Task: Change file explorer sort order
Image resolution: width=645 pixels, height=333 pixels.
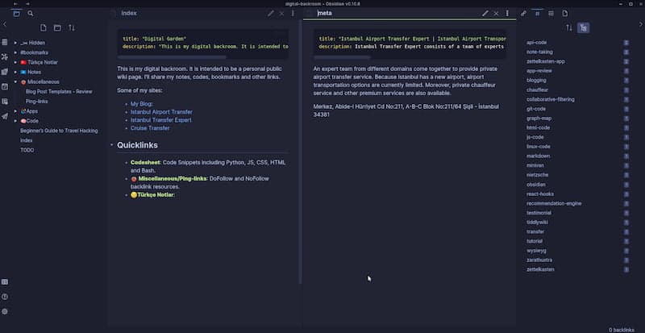Action: pyautogui.click(x=72, y=28)
